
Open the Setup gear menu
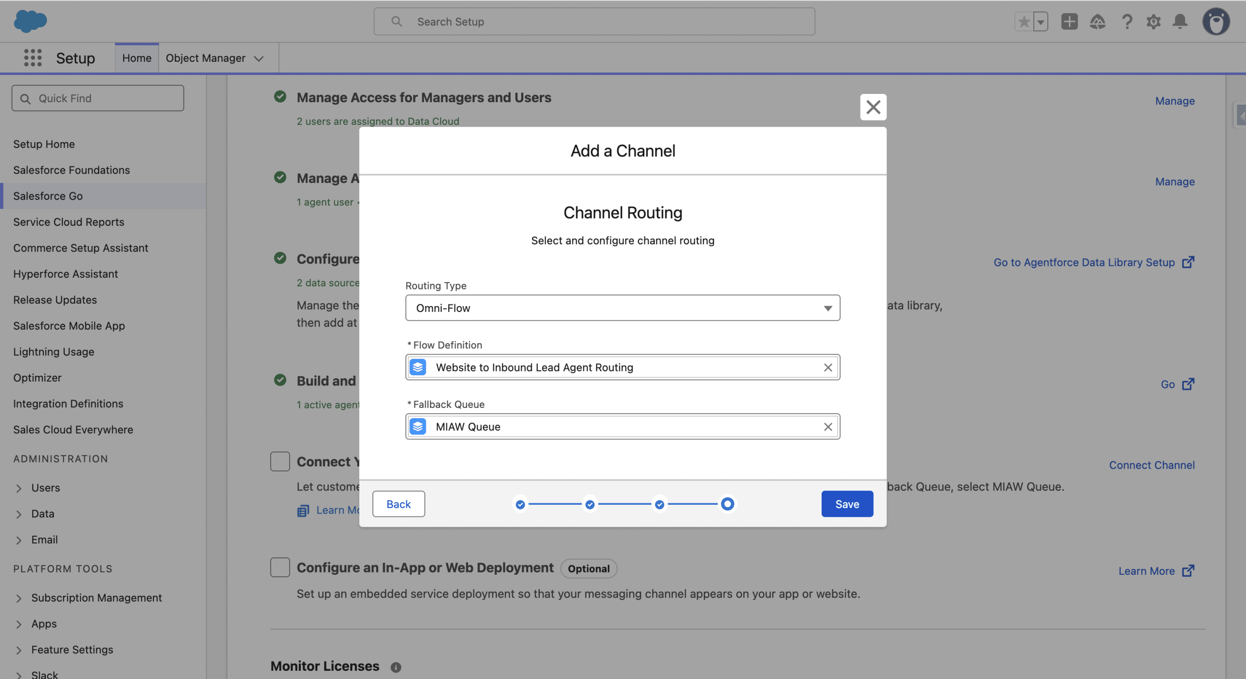1153,21
